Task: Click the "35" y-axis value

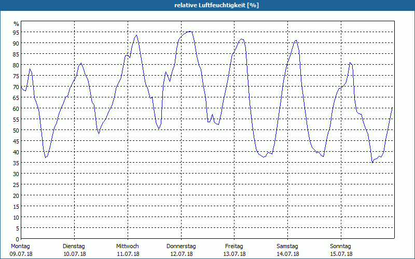Action: click(16, 163)
